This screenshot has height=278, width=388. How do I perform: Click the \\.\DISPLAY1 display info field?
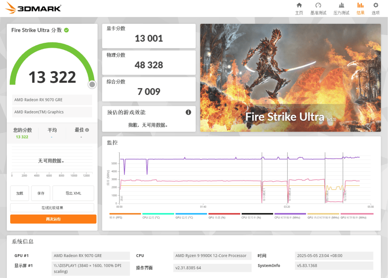click(91, 268)
